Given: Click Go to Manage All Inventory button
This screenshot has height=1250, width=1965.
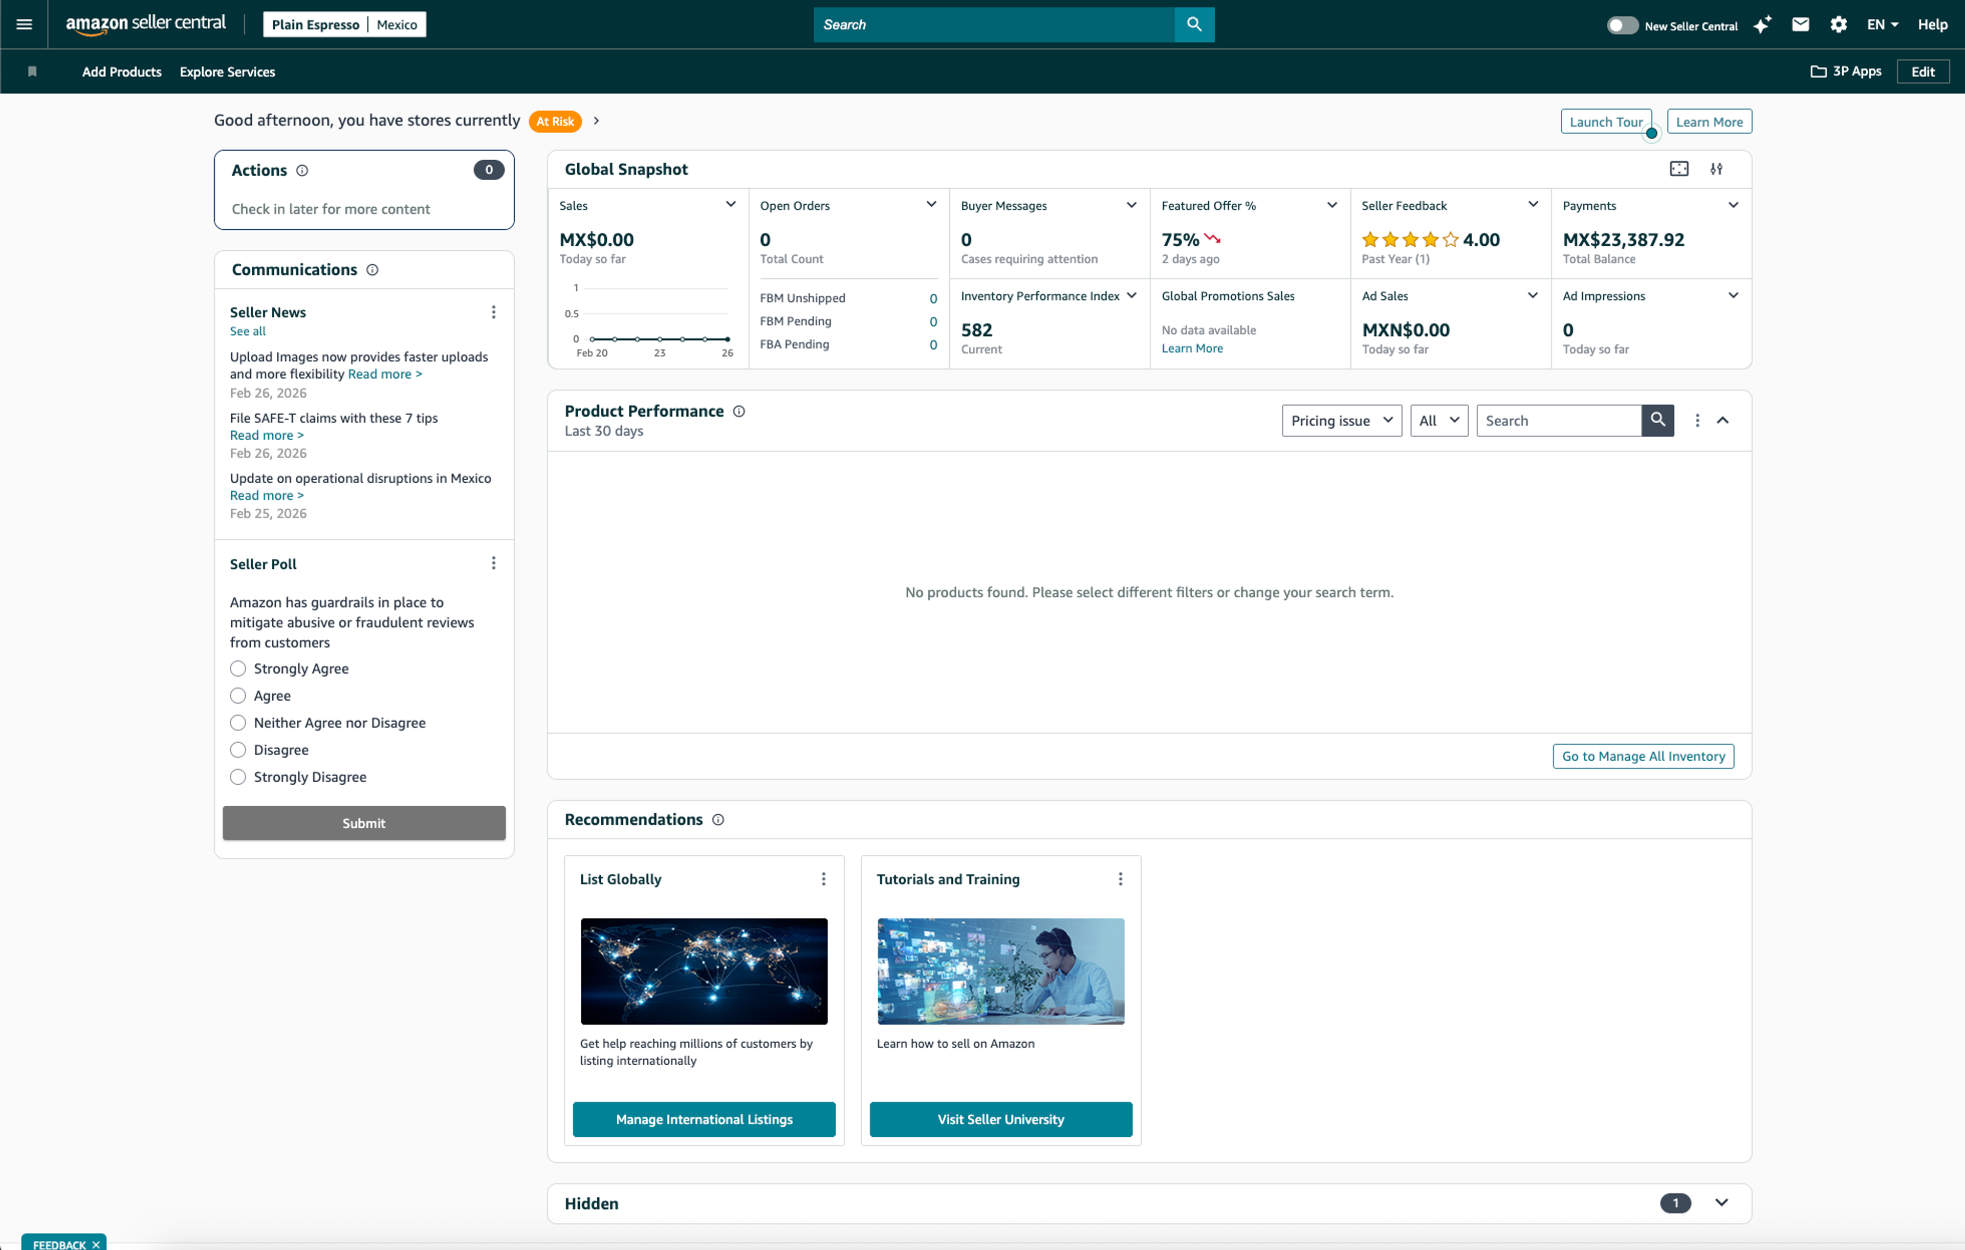Looking at the screenshot, I should 1643,756.
